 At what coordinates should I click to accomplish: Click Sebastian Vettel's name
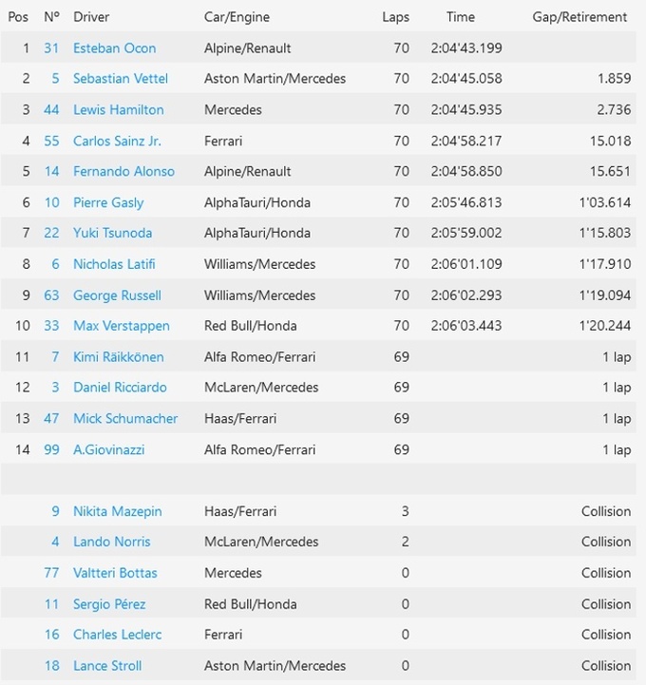tap(120, 79)
